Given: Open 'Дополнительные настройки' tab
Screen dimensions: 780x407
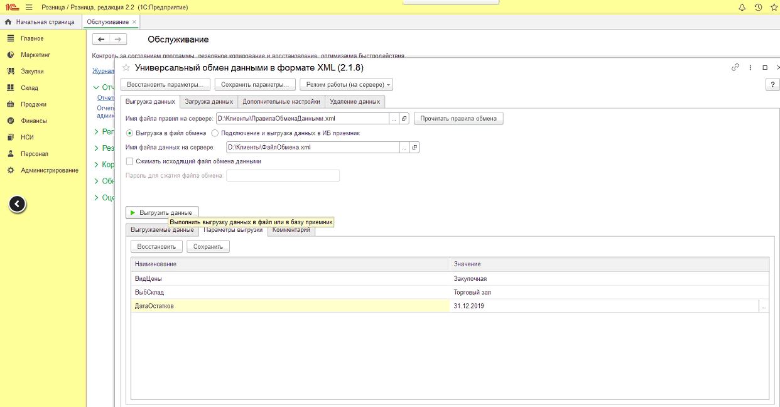Looking at the screenshot, I should coord(281,102).
